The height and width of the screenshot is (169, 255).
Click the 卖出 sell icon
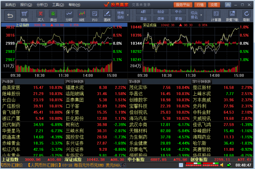pos(53,16)
